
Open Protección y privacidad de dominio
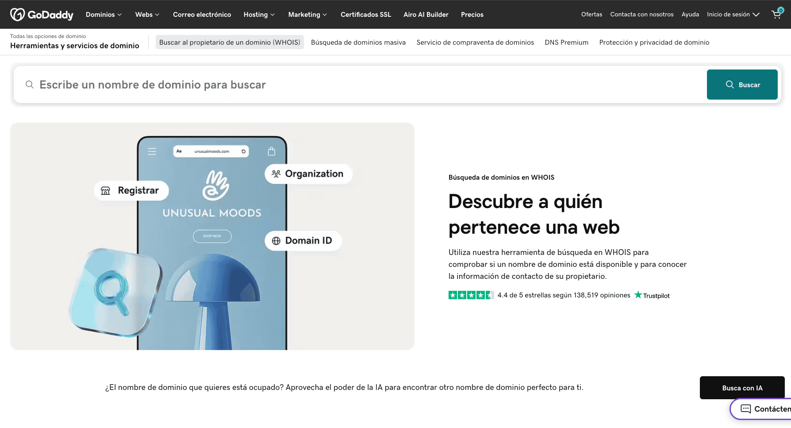654,42
